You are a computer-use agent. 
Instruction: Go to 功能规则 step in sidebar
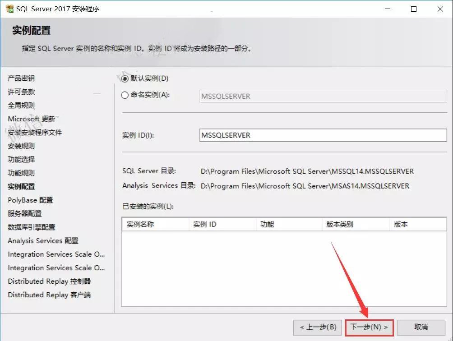tap(21, 173)
